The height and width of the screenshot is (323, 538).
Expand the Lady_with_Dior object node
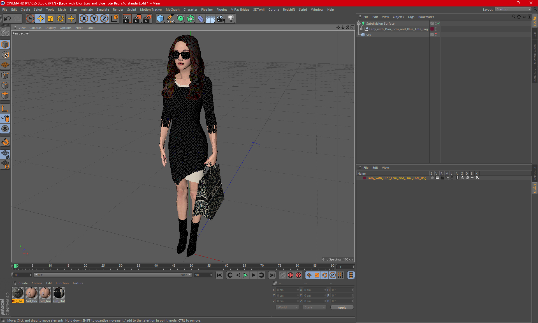click(362, 29)
